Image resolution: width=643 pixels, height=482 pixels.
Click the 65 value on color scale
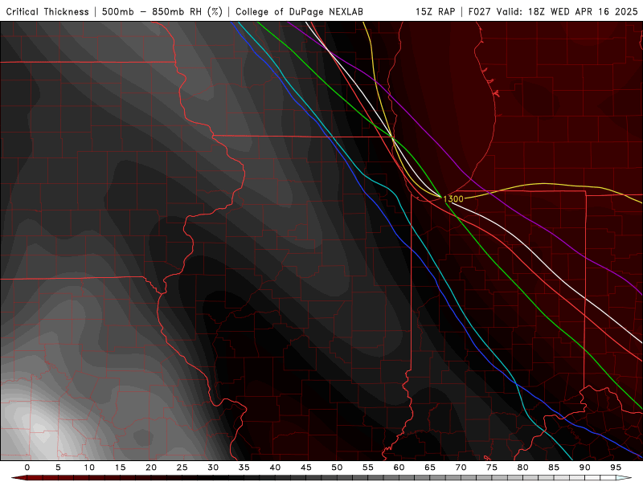[430, 468]
